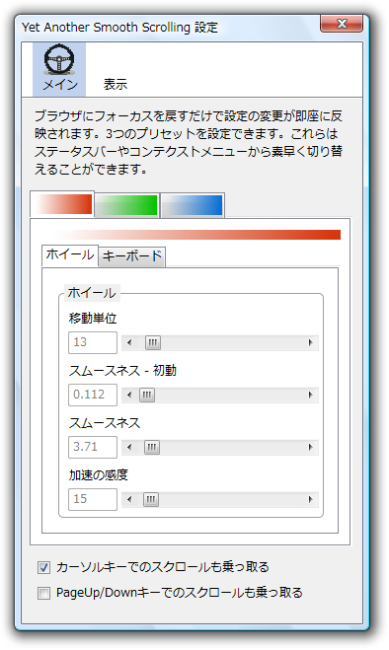Select the キーボード tab
Screen dimensions: 389x650
[131, 256]
